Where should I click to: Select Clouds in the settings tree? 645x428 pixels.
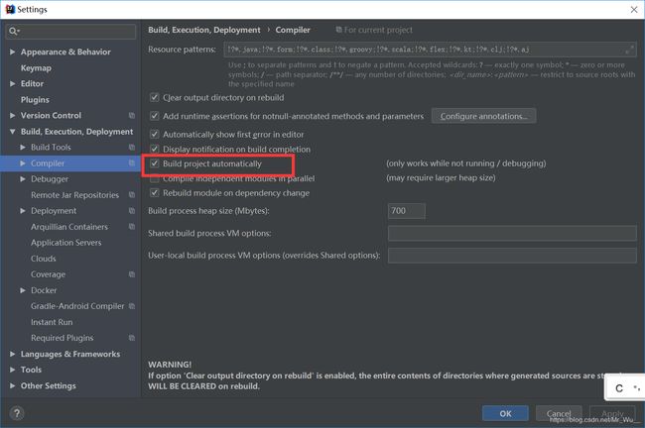click(44, 259)
